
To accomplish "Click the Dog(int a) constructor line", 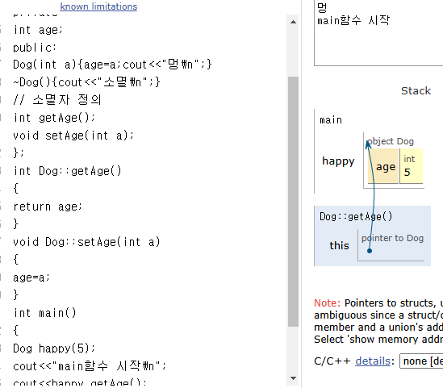I will point(112,65).
